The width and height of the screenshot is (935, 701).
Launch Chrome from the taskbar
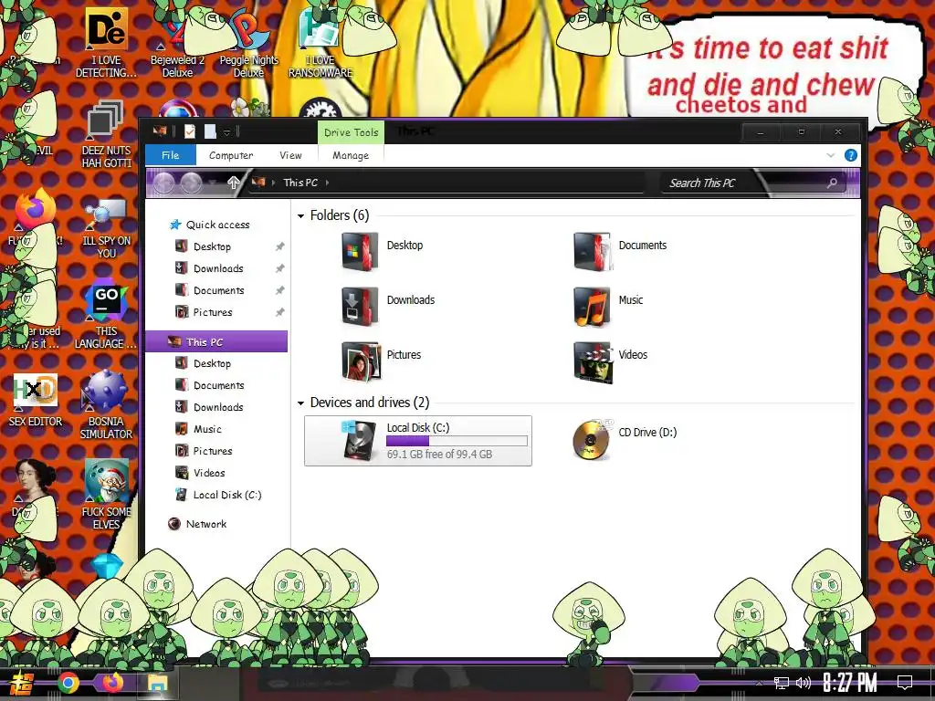pos(68,683)
